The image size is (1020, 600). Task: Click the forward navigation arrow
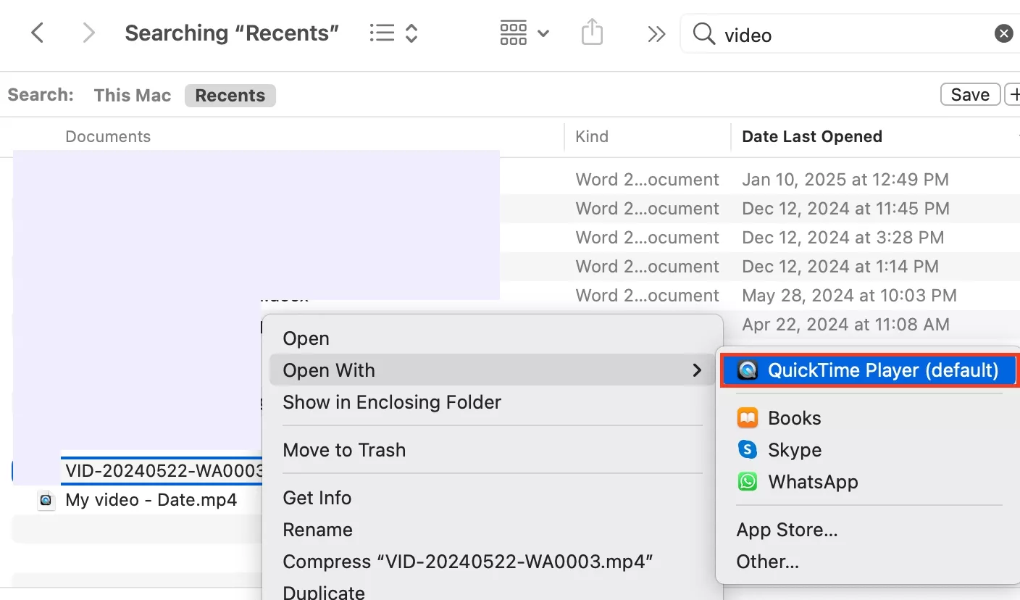88,33
